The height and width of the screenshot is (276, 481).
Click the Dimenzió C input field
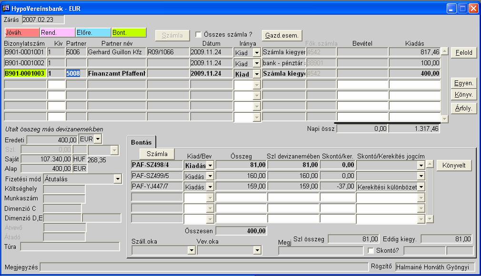62,208
